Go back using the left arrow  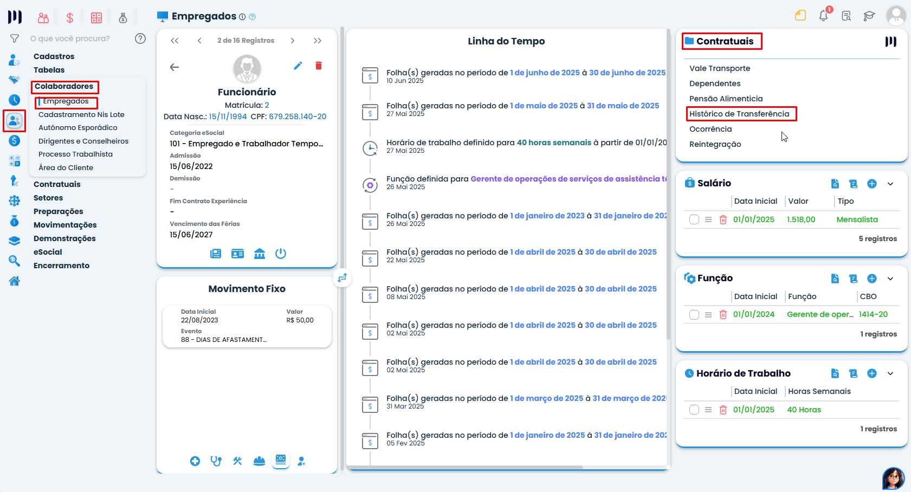(175, 67)
